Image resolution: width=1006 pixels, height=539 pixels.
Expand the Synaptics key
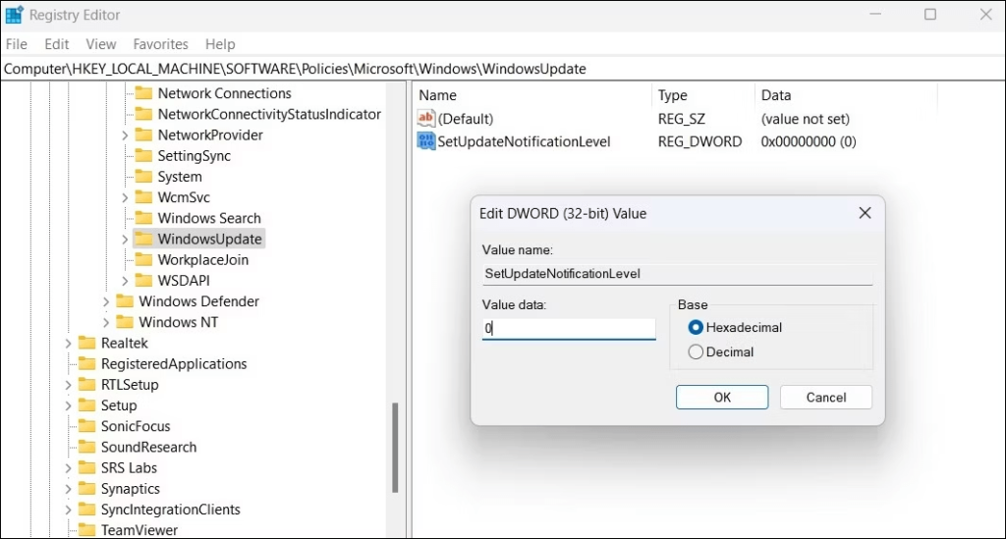[69, 489]
